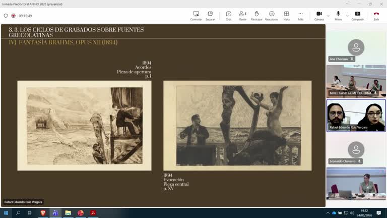Click the slide heading about grecolatinas sources
Viewport: 387px width, 218px height.
[x=76, y=32]
